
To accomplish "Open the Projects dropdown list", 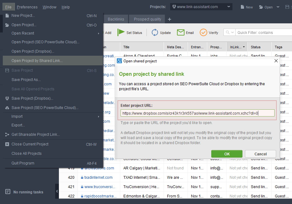I will 229,7.
